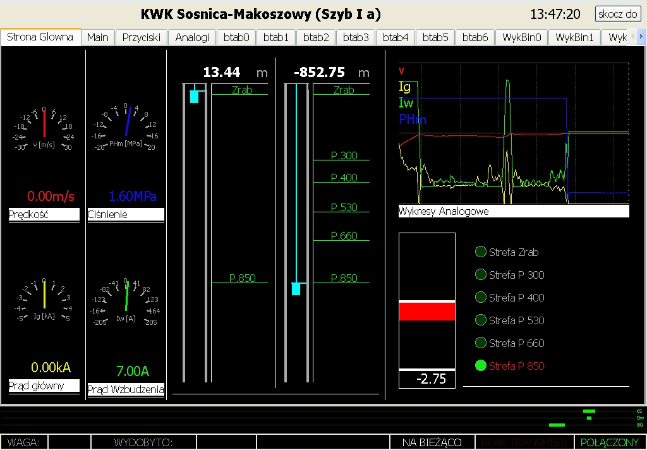Click the green marker on the d1 timeline row
This screenshot has height=450, width=647.
click(x=590, y=411)
